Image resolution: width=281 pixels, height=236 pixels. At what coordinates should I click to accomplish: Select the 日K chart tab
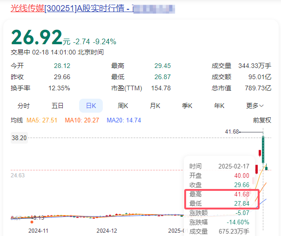click(91, 106)
